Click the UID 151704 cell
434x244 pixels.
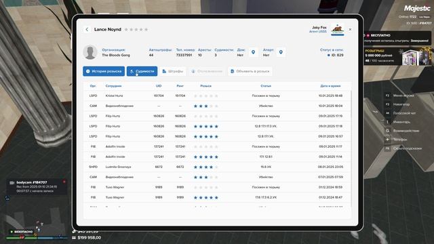tap(159, 96)
